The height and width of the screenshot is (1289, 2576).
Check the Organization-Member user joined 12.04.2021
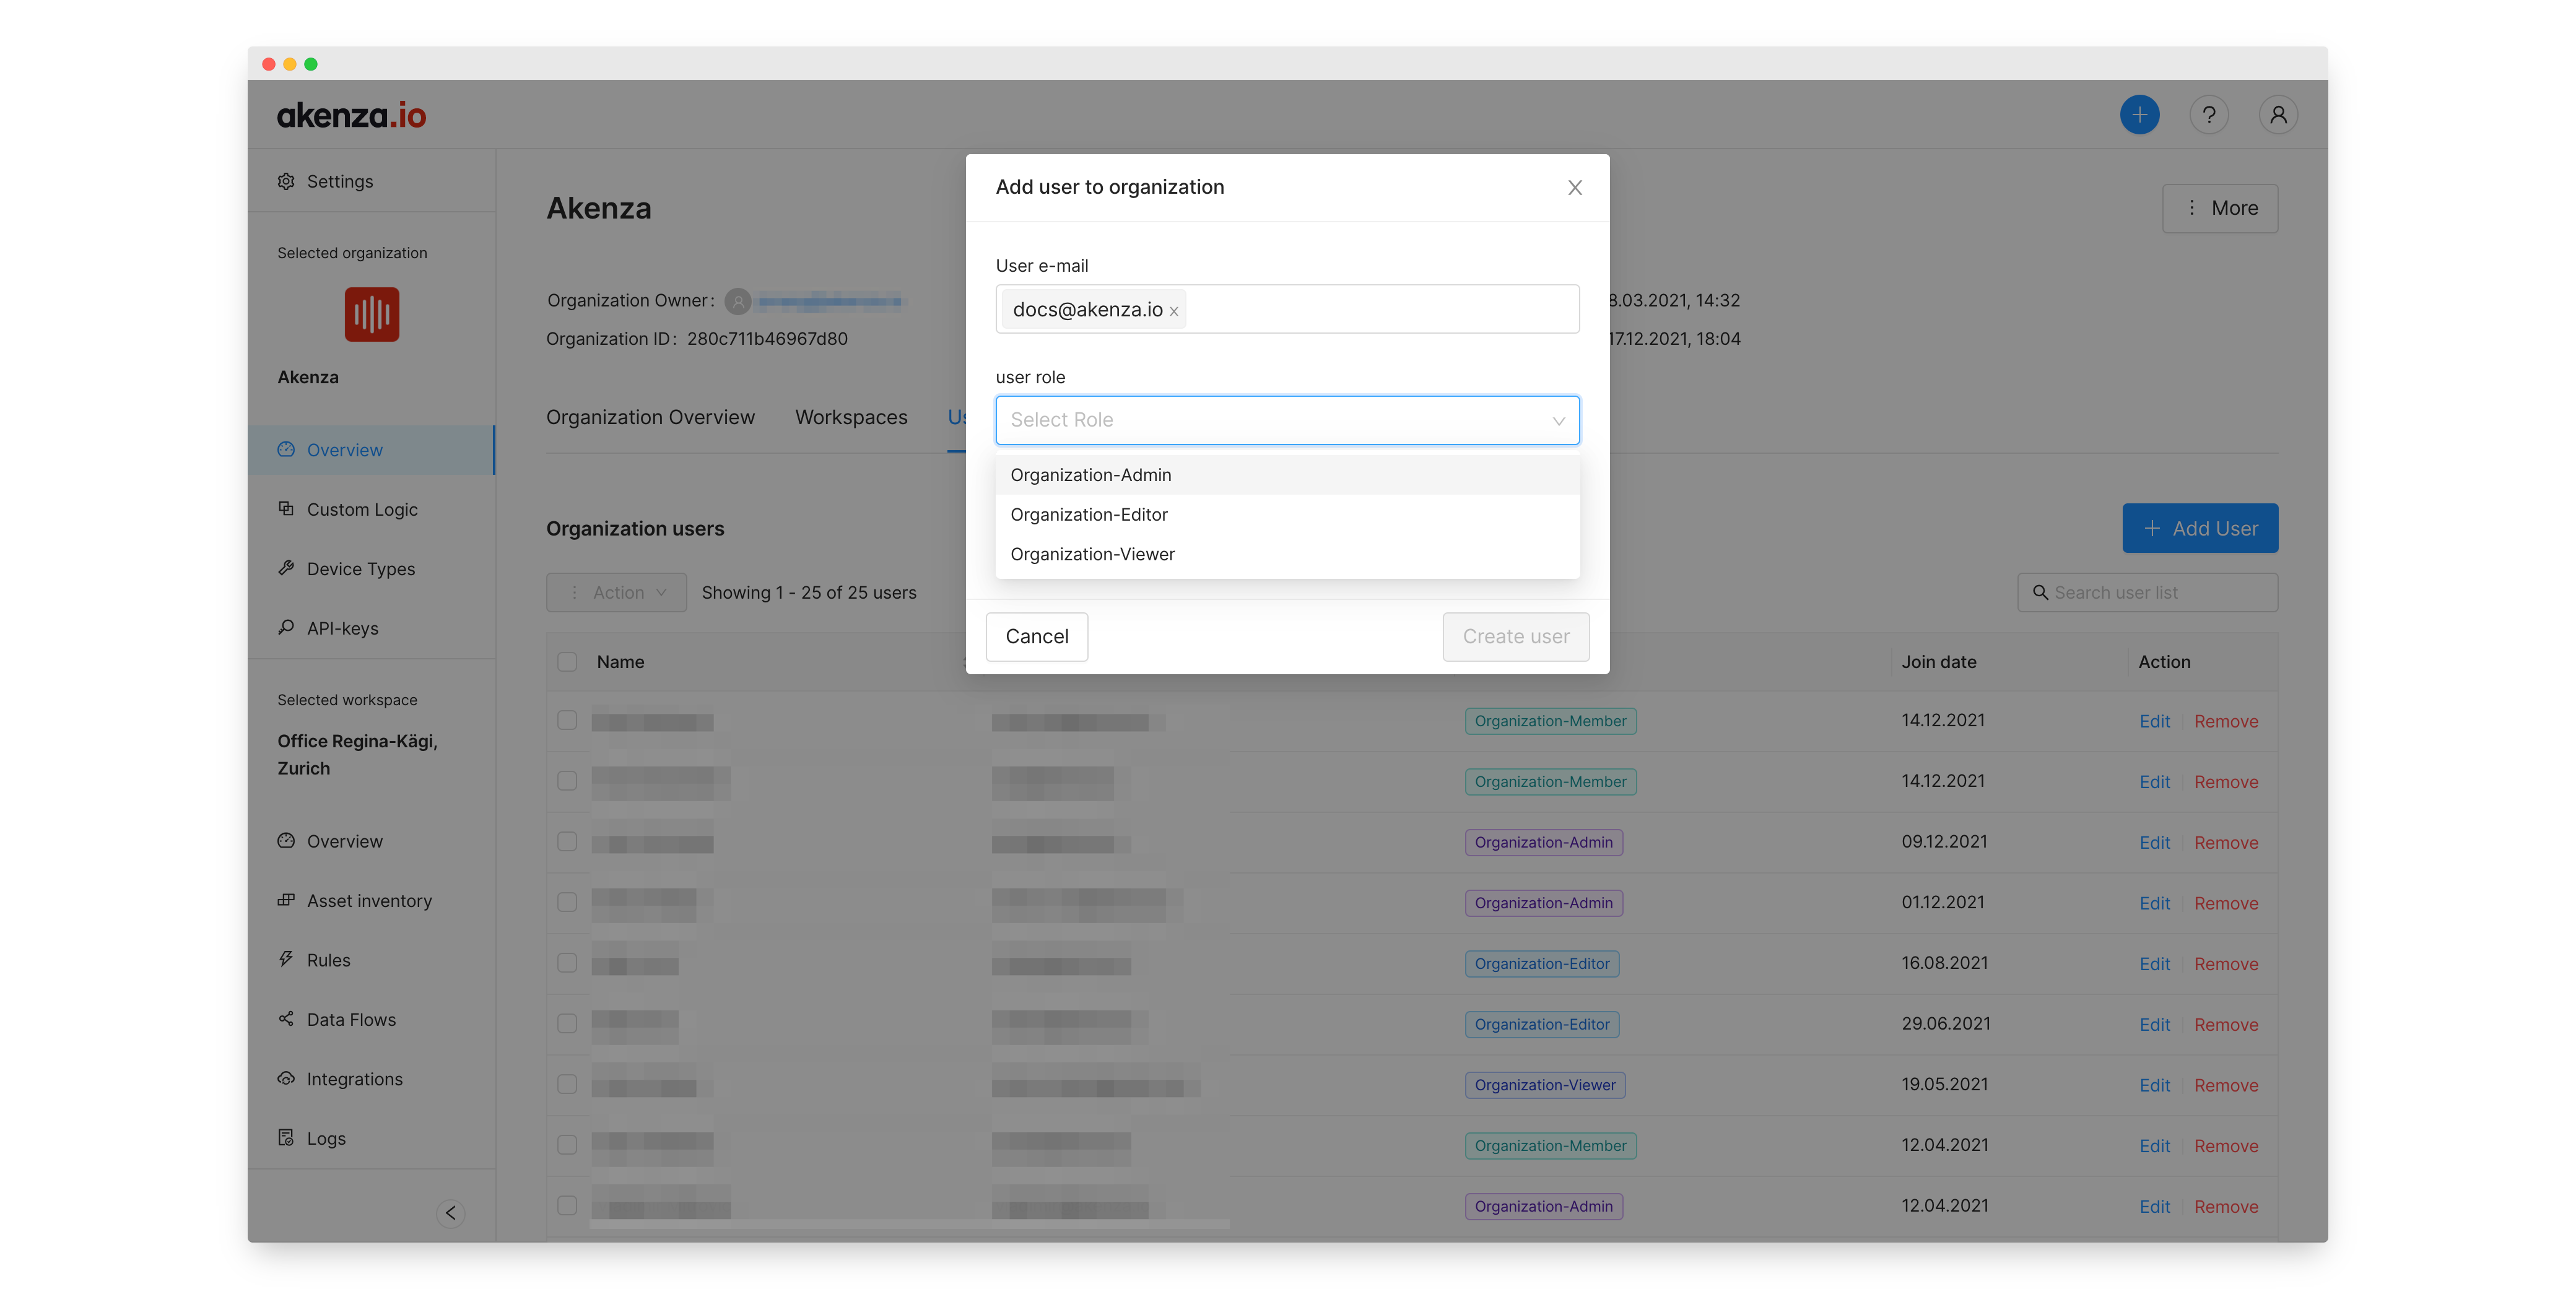point(567,1145)
